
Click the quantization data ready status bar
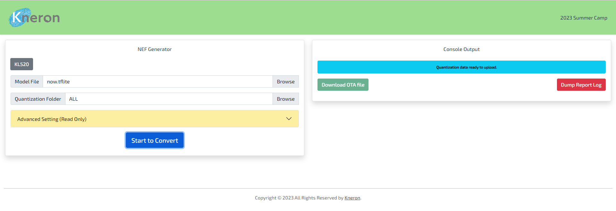[461, 67]
